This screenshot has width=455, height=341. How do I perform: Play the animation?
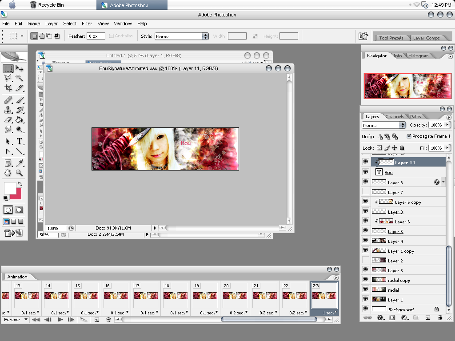coord(60,320)
